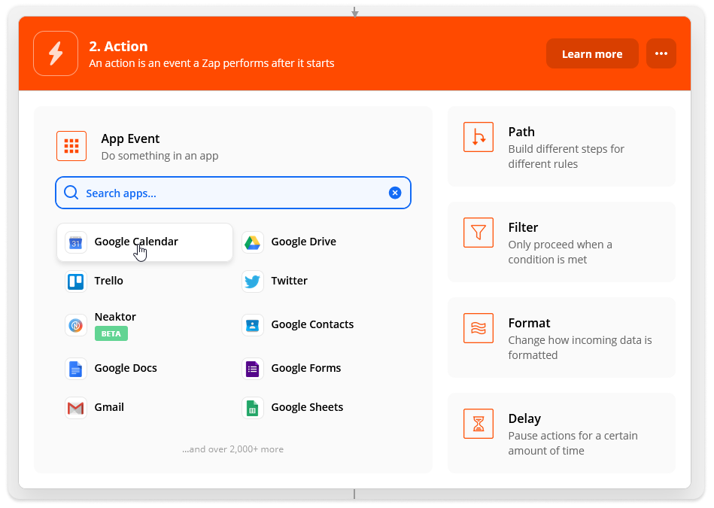Image resolution: width=714 pixels, height=508 pixels.
Task: Click the Google Docs label
Action: point(126,368)
